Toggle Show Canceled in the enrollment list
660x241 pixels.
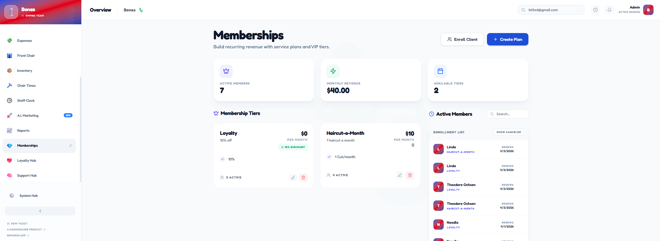tap(509, 132)
